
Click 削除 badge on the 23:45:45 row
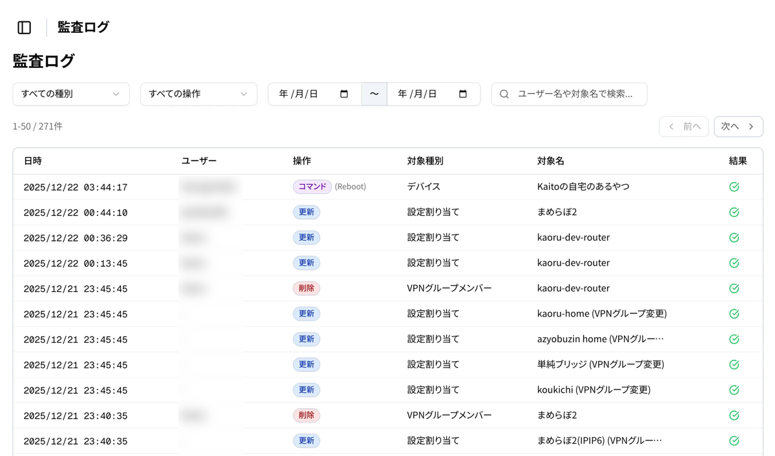pyautogui.click(x=306, y=289)
